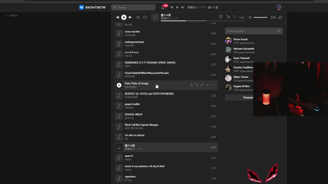The width and height of the screenshot is (328, 184).
Task: Remove Pain, Pulse, & Energy with X icon
Action: point(208,85)
